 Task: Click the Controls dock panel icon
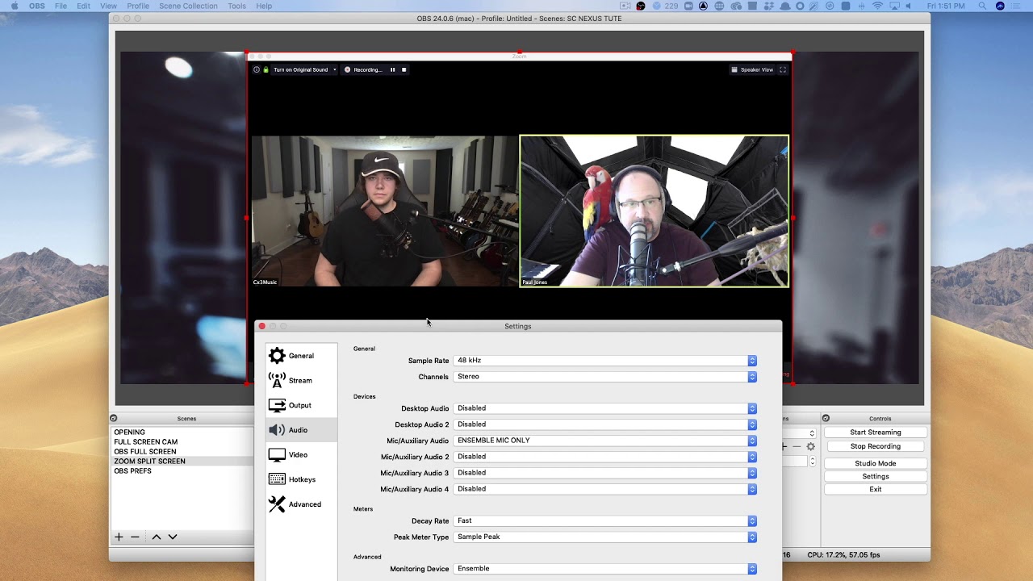pyautogui.click(x=826, y=418)
